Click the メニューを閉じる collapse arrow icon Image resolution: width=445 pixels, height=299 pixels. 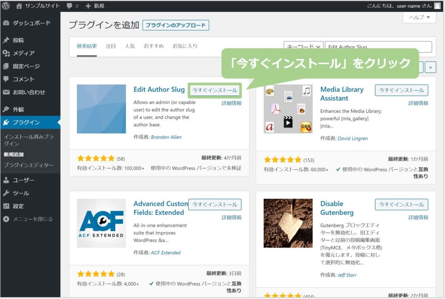tap(6, 219)
